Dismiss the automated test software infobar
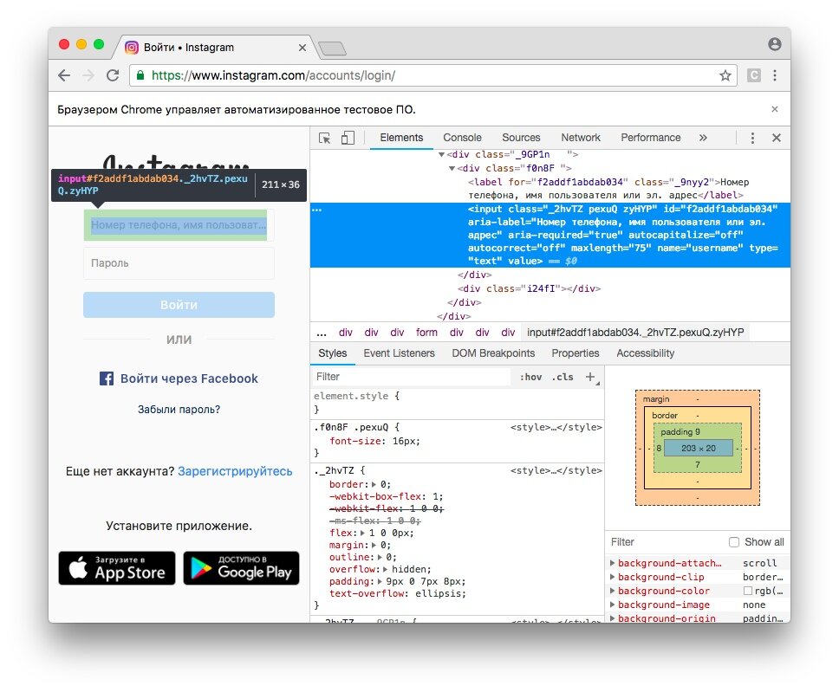The height and width of the screenshot is (692, 839). tap(774, 109)
